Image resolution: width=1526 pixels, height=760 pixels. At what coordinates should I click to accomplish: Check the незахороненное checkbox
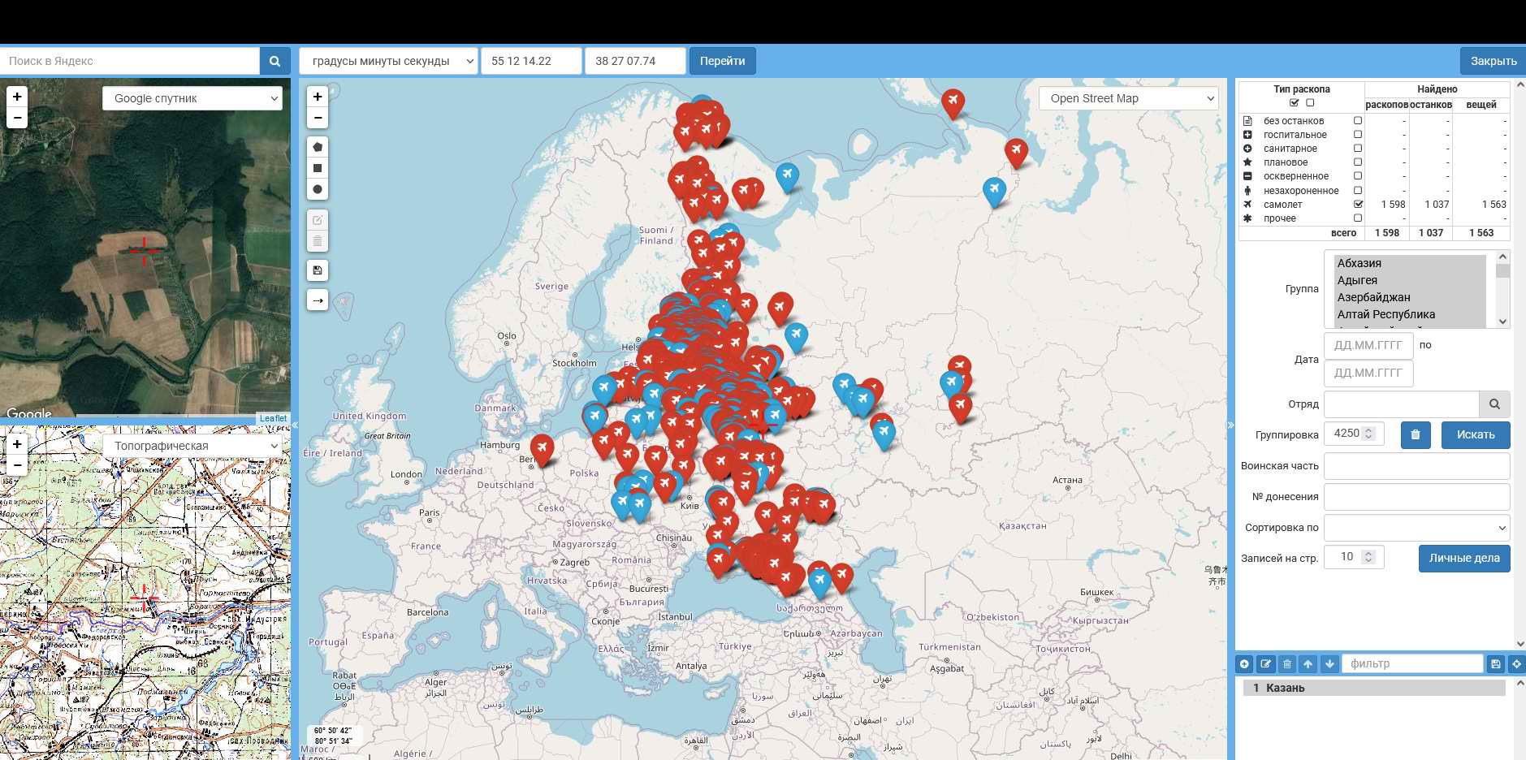pyautogui.click(x=1358, y=191)
